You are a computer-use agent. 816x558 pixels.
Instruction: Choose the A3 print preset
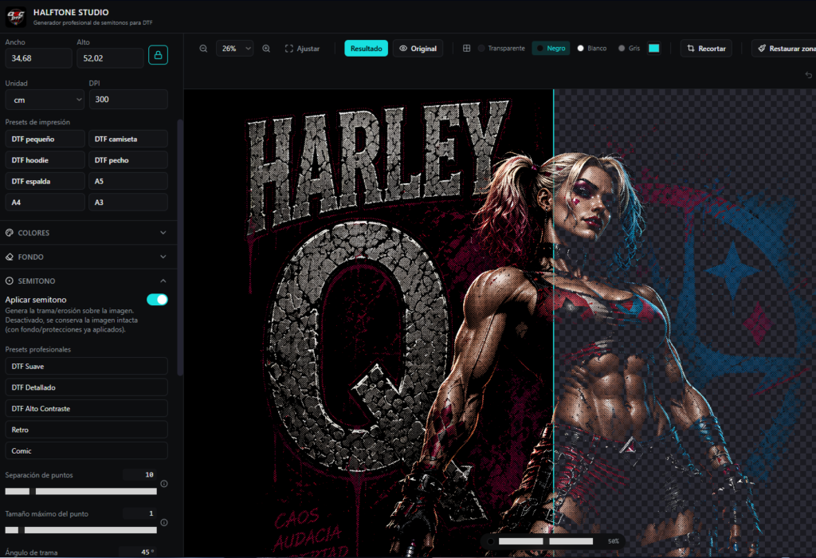point(128,202)
